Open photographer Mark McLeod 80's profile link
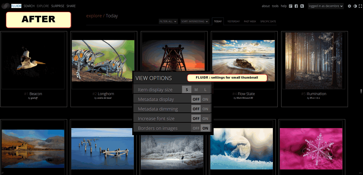This screenshot has height=175, width=363. [x=245, y=98]
